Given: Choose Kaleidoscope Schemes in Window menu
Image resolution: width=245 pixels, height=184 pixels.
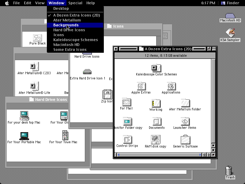Looking at the screenshot, I should click(x=75, y=40).
